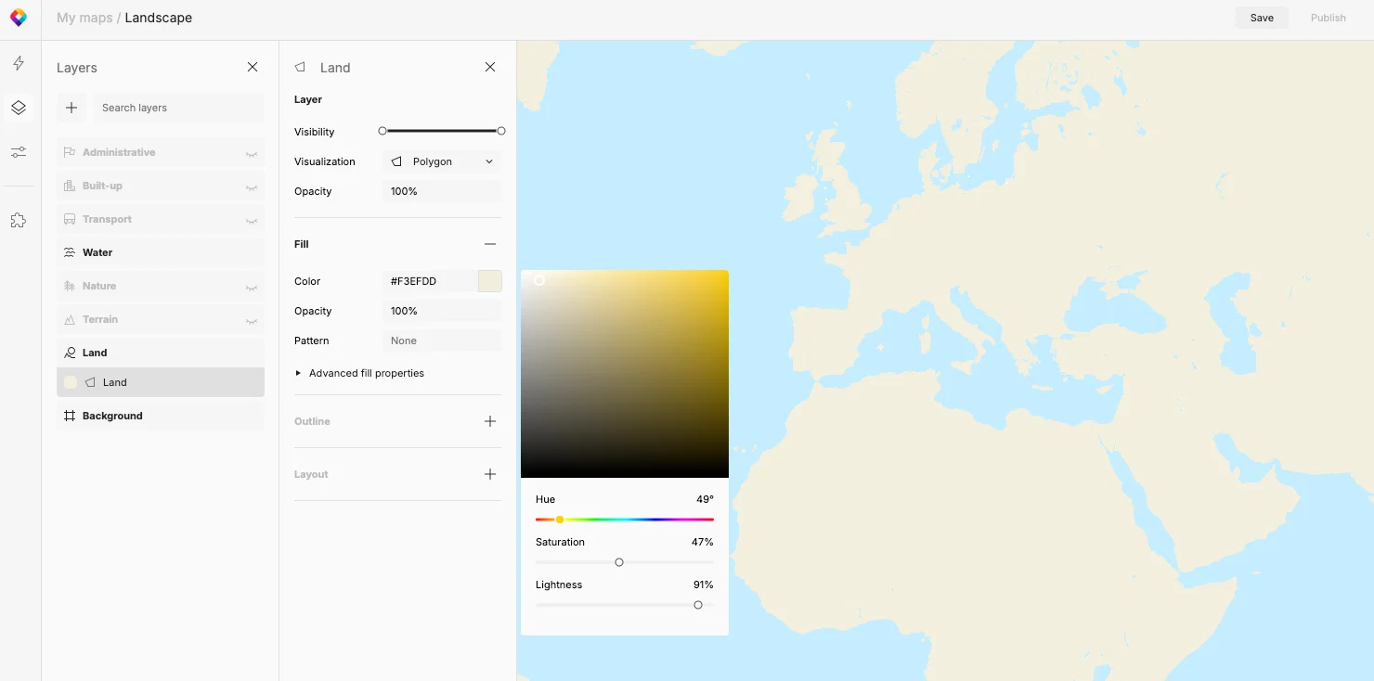
Task: Adjust the Lightness slider handle
Action: click(698, 605)
